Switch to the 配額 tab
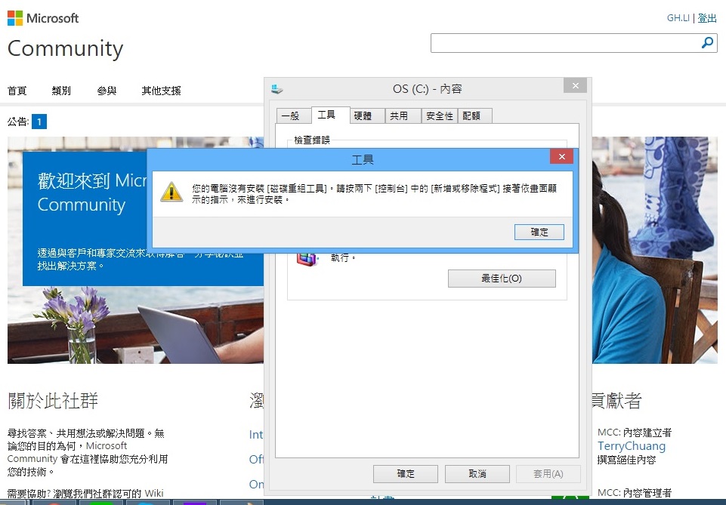 click(x=474, y=115)
